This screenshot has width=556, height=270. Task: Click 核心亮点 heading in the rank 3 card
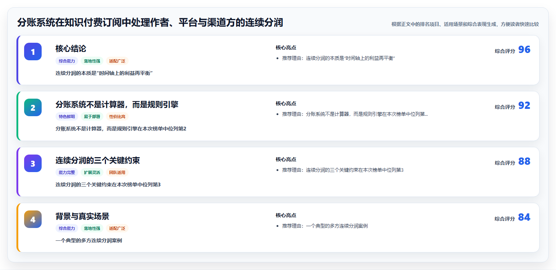(286, 159)
